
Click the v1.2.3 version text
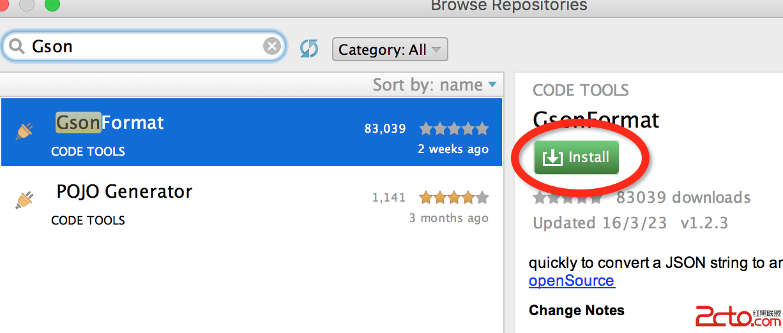[x=704, y=223]
